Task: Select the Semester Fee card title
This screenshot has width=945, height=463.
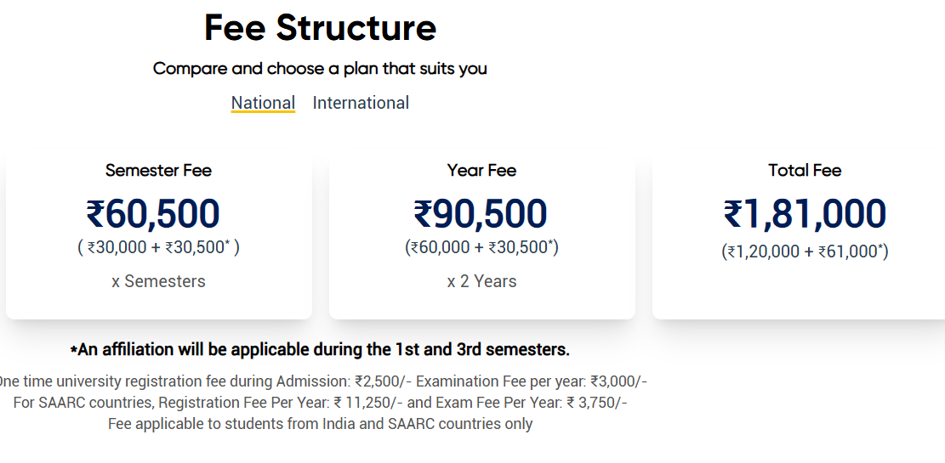Action: [x=158, y=170]
